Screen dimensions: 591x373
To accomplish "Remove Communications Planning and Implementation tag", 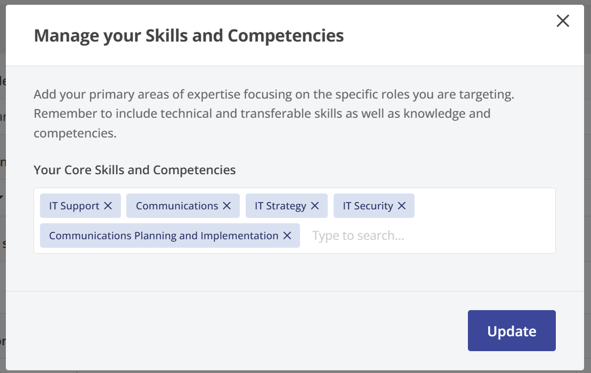I will pyautogui.click(x=287, y=236).
